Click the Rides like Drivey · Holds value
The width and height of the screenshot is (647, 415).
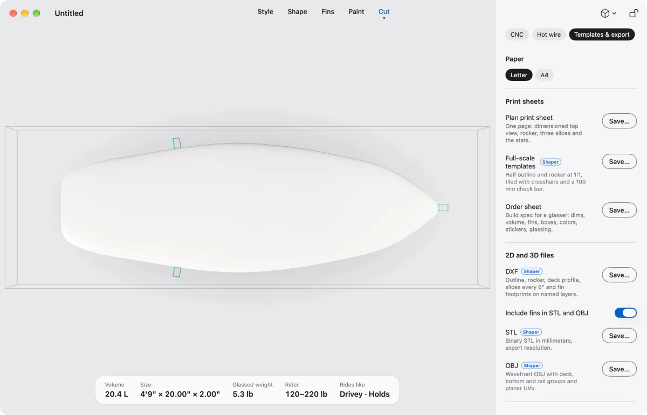[x=364, y=394]
